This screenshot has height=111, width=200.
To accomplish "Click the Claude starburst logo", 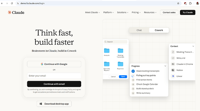I will (10, 12).
